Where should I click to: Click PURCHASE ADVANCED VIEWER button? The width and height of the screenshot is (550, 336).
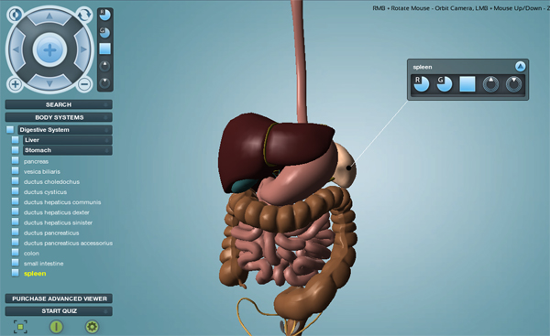pos(59,298)
